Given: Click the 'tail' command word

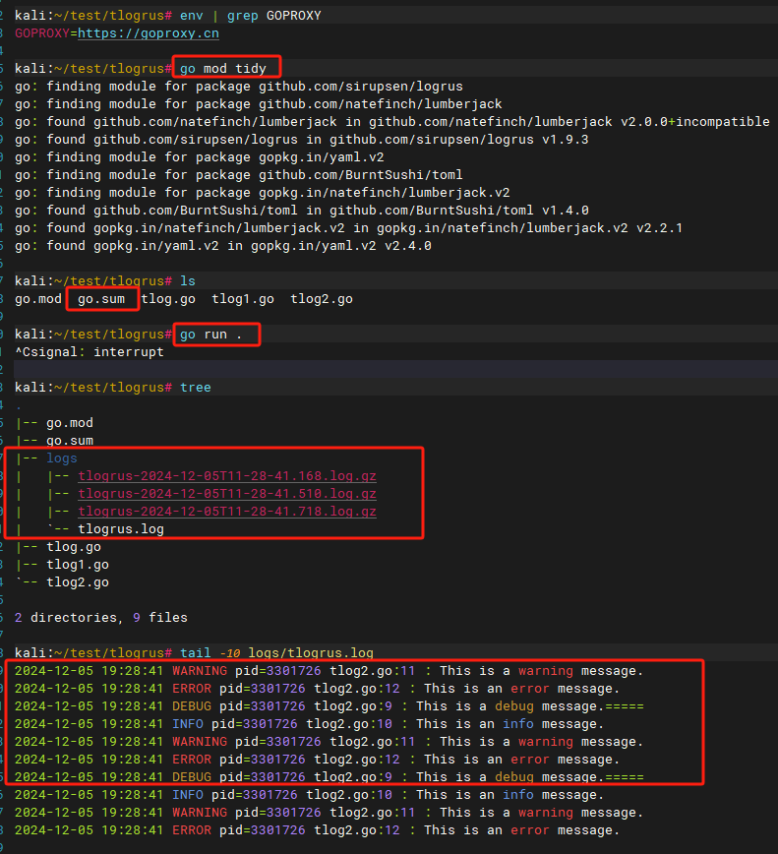Looking at the screenshot, I should tap(196, 652).
